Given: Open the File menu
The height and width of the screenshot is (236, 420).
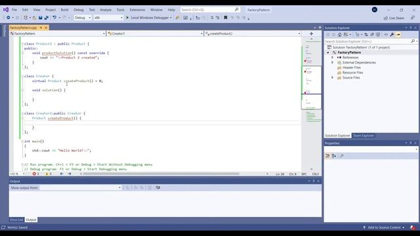Looking at the screenshot, I should 14,10.
